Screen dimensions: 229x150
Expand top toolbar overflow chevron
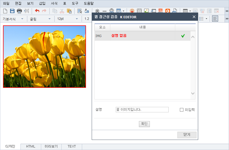[227, 11]
